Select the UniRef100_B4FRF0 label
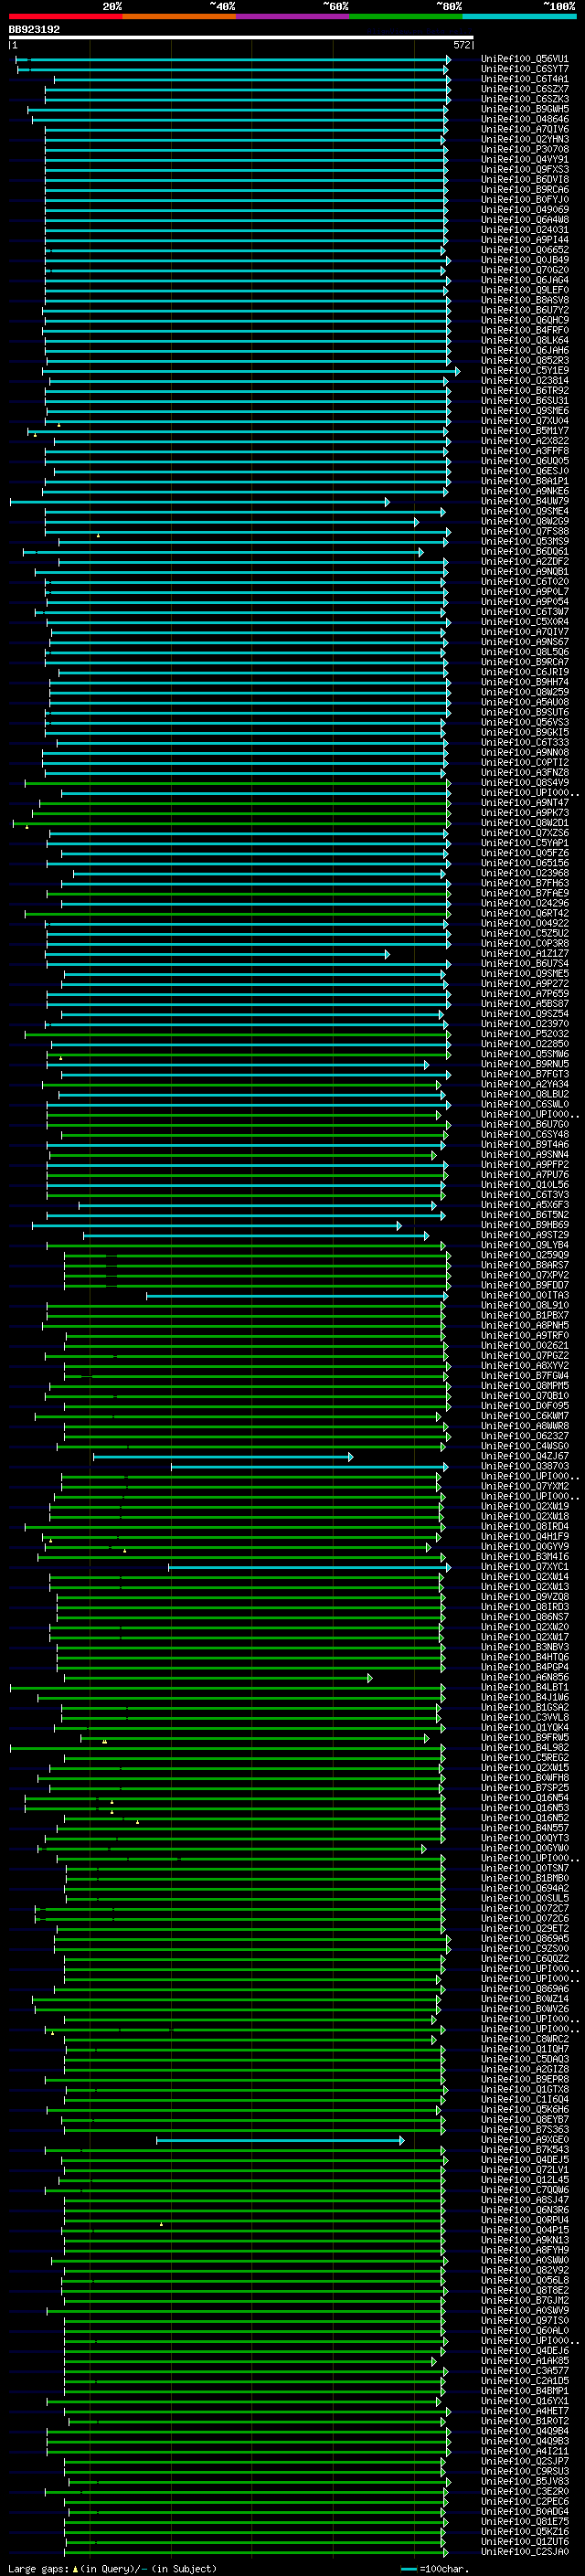585x2576 pixels. pos(524,330)
